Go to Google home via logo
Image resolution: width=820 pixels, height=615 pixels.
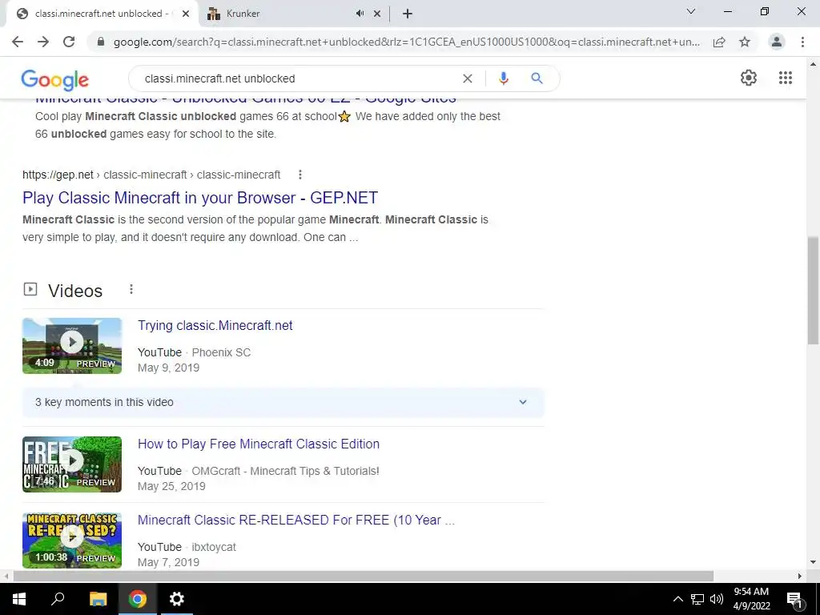pyautogui.click(x=55, y=79)
